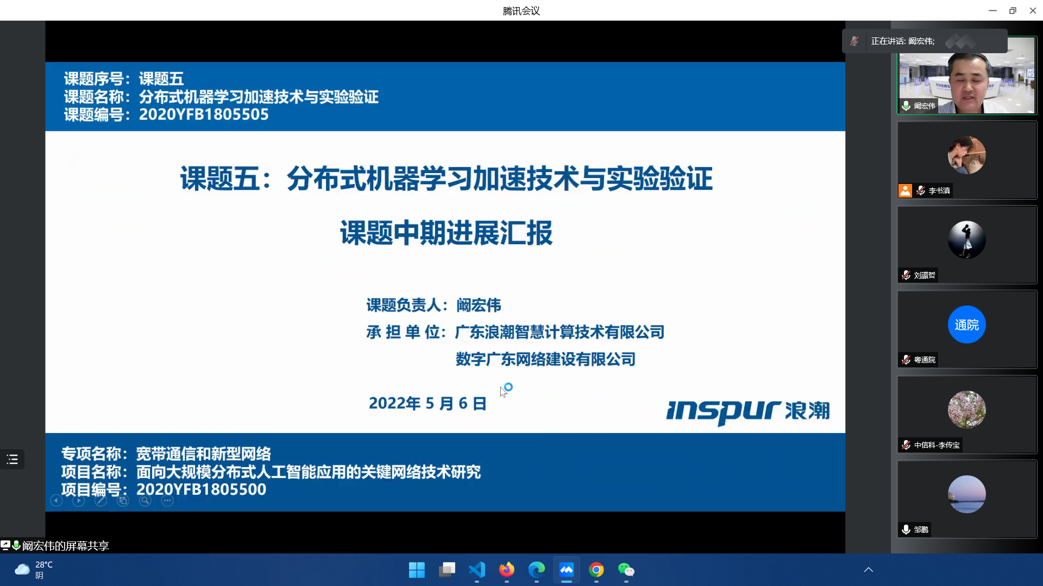Switch to Tencent Meeting taskbar icon
This screenshot has height=586, width=1043.
[567, 570]
